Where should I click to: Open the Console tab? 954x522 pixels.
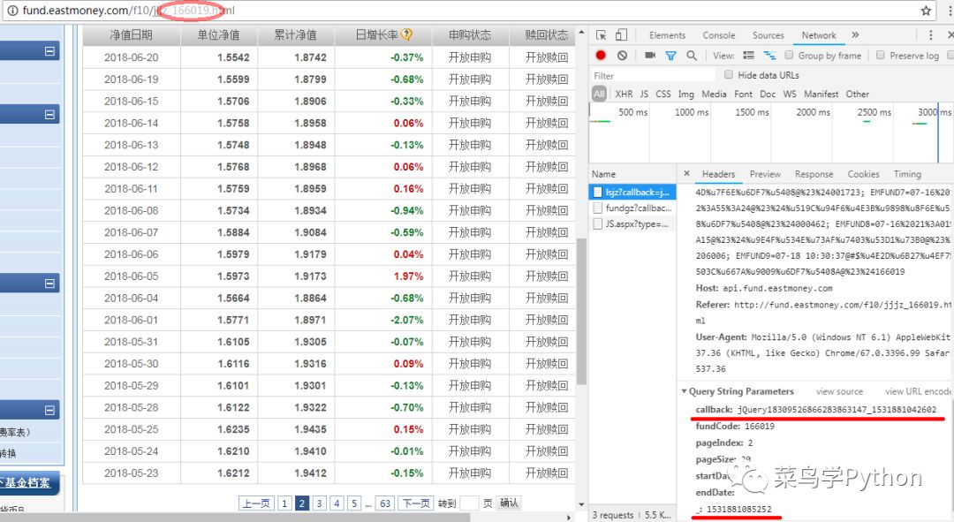(x=718, y=35)
